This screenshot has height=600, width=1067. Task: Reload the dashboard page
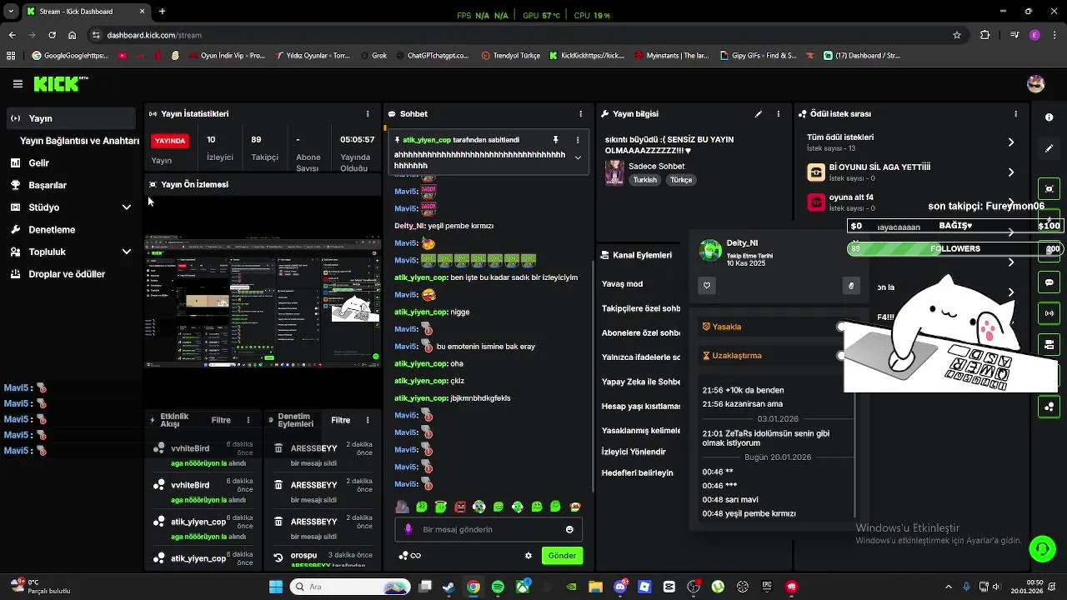point(52,35)
